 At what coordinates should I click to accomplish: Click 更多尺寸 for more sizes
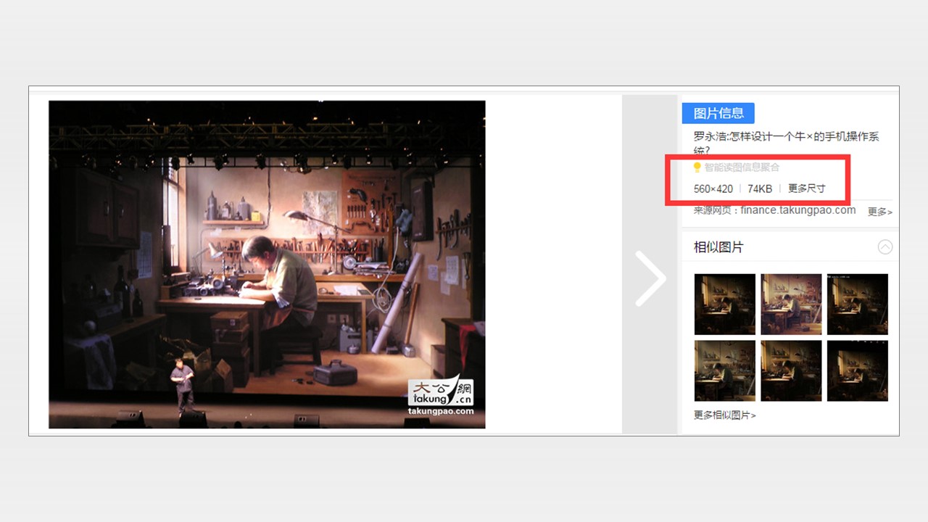click(806, 188)
